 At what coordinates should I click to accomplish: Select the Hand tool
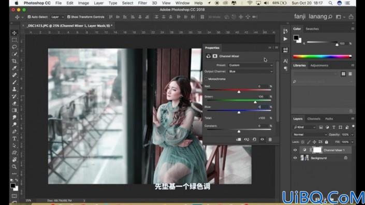tap(14, 159)
